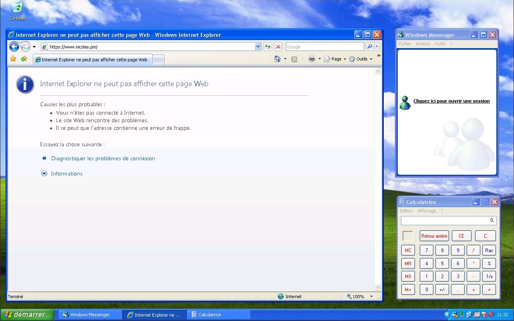Select the tab titled Internet Explorer ne peut pas afficher
Image resolution: width=514 pixels, height=321 pixels.
pos(92,59)
